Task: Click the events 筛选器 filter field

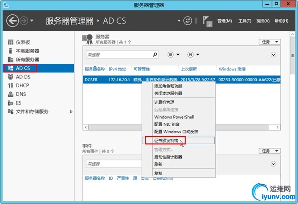Action: [x=114, y=164]
